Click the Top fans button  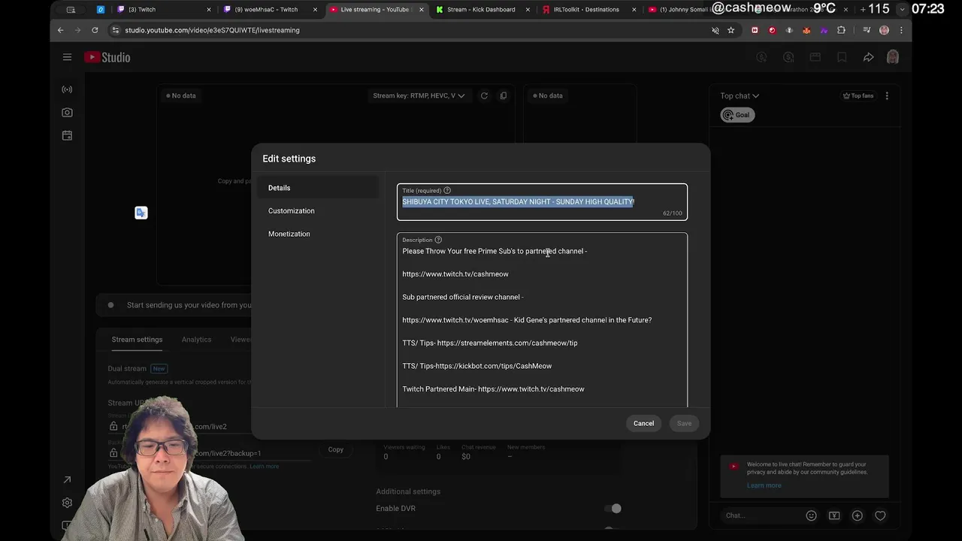click(858, 95)
